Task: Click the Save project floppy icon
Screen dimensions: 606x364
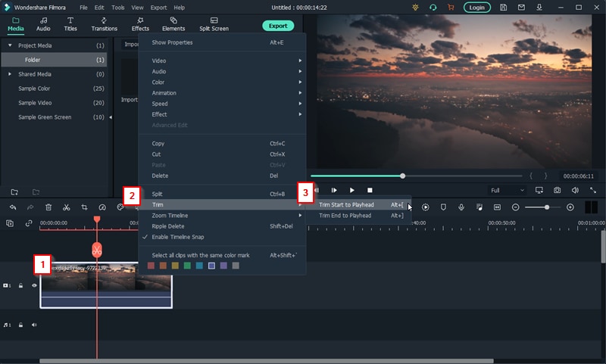Action: [503, 8]
